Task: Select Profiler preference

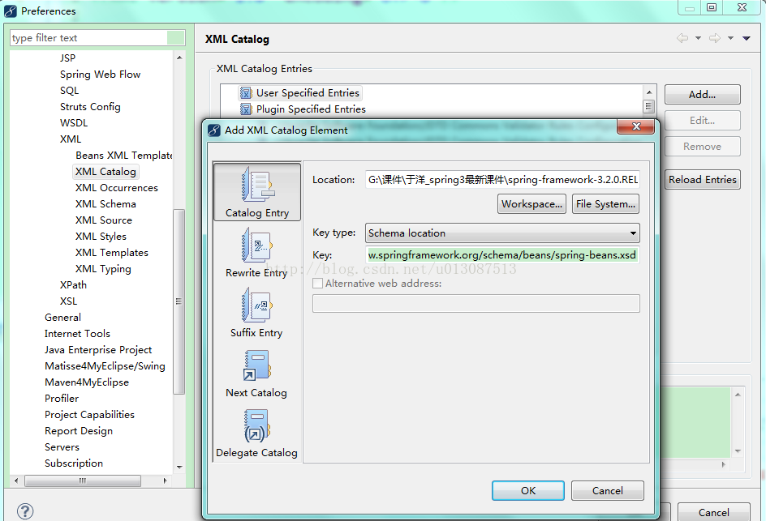Action: click(x=61, y=398)
